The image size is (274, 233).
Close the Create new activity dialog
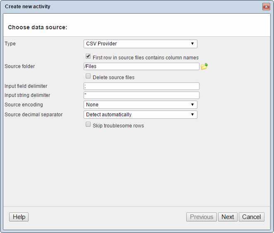click(266, 7)
